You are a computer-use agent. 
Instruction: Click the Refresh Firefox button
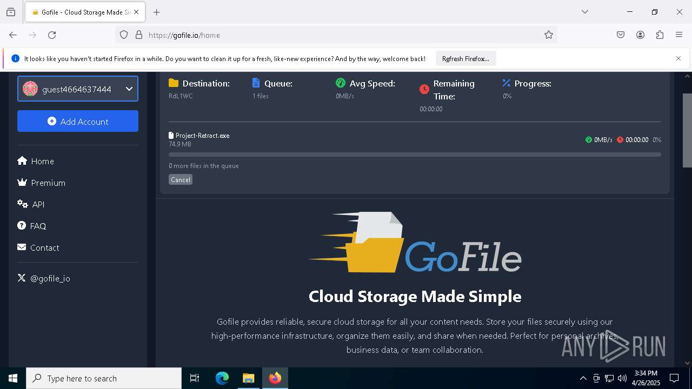click(465, 59)
